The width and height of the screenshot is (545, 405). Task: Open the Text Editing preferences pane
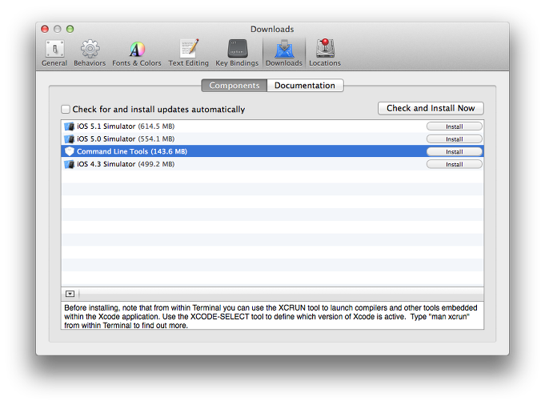pyautogui.click(x=189, y=53)
